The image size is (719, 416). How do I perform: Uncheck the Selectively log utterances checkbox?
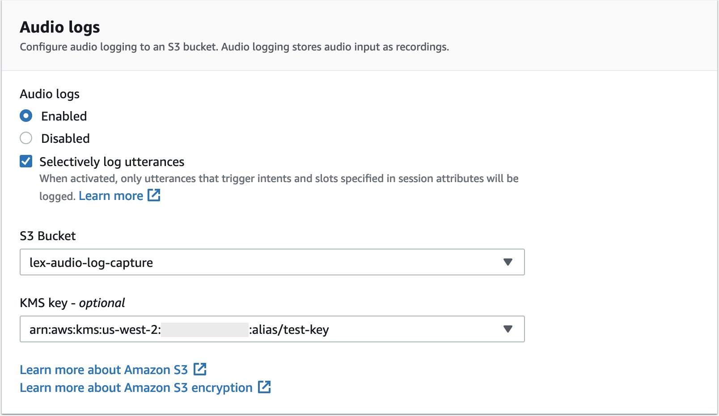26,161
